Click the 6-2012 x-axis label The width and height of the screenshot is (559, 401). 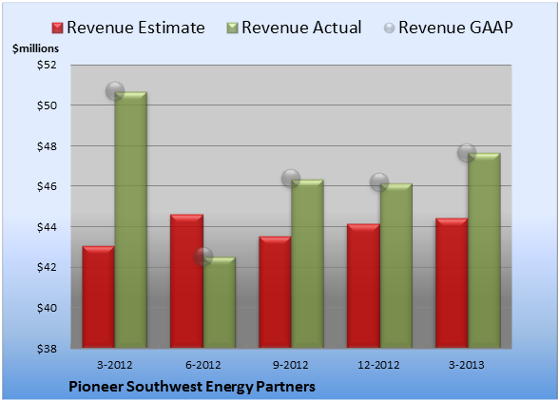click(x=202, y=365)
